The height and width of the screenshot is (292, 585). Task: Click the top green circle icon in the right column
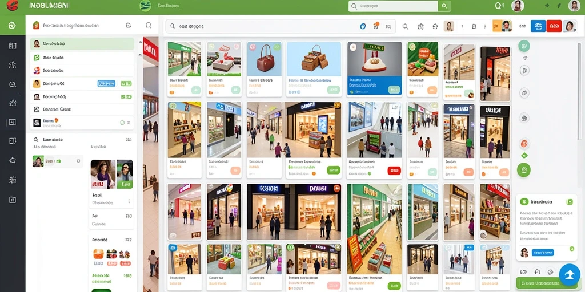click(x=524, y=46)
